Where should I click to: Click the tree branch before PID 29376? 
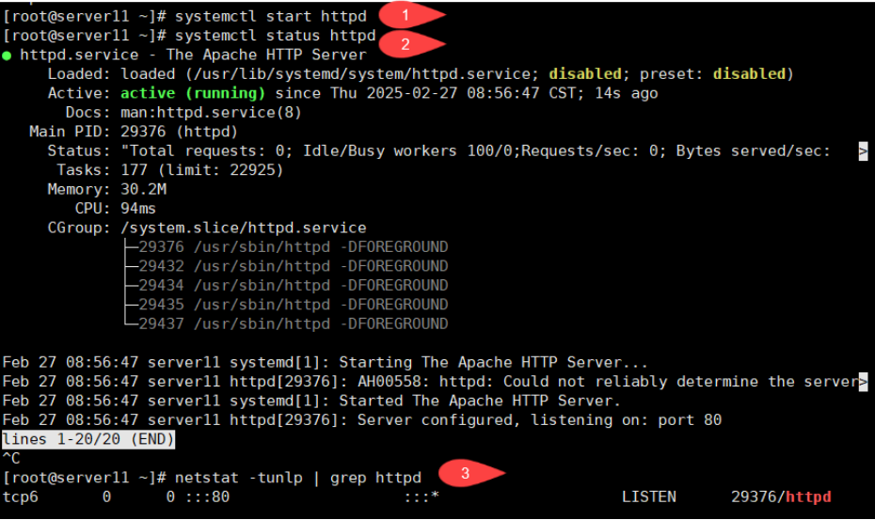click(x=132, y=246)
